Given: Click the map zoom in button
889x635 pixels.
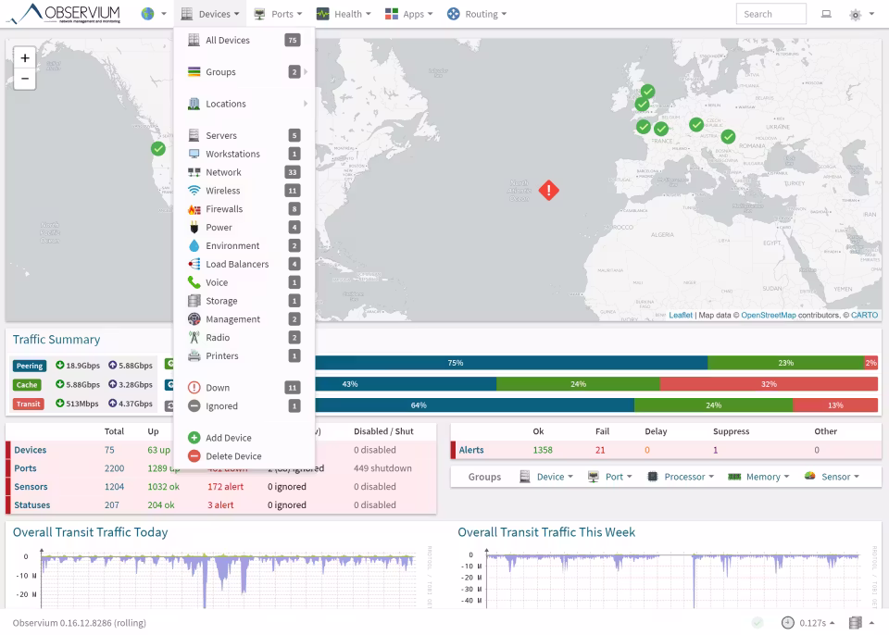Looking at the screenshot, I should pyautogui.click(x=25, y=57).
